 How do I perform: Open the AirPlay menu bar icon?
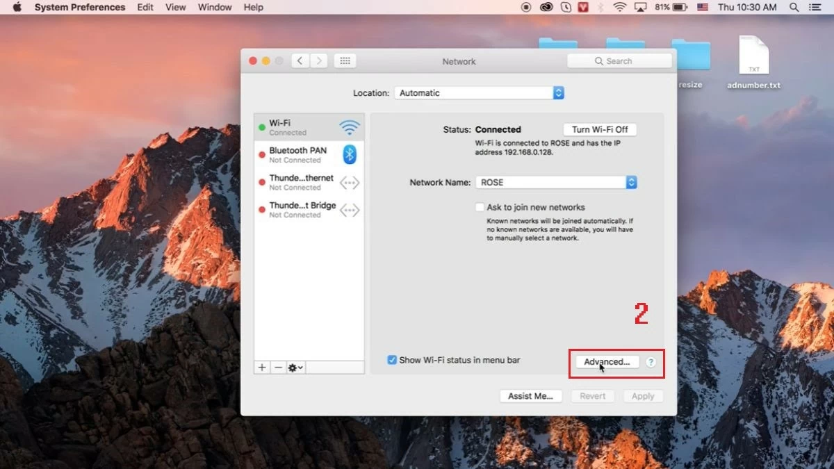640,7
